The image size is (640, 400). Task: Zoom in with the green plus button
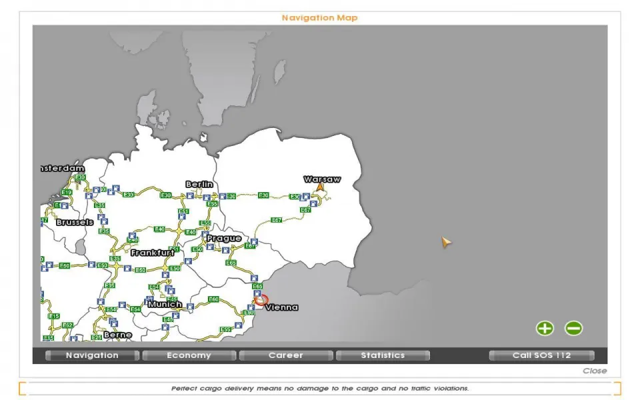(x=545, y=328)
